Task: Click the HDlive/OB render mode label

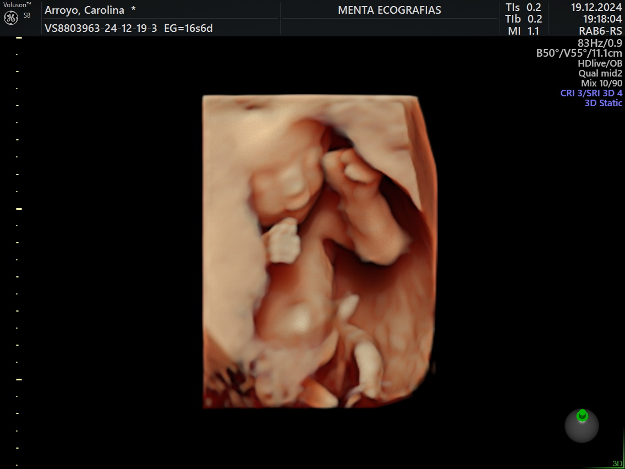Action: click(600, 63)
